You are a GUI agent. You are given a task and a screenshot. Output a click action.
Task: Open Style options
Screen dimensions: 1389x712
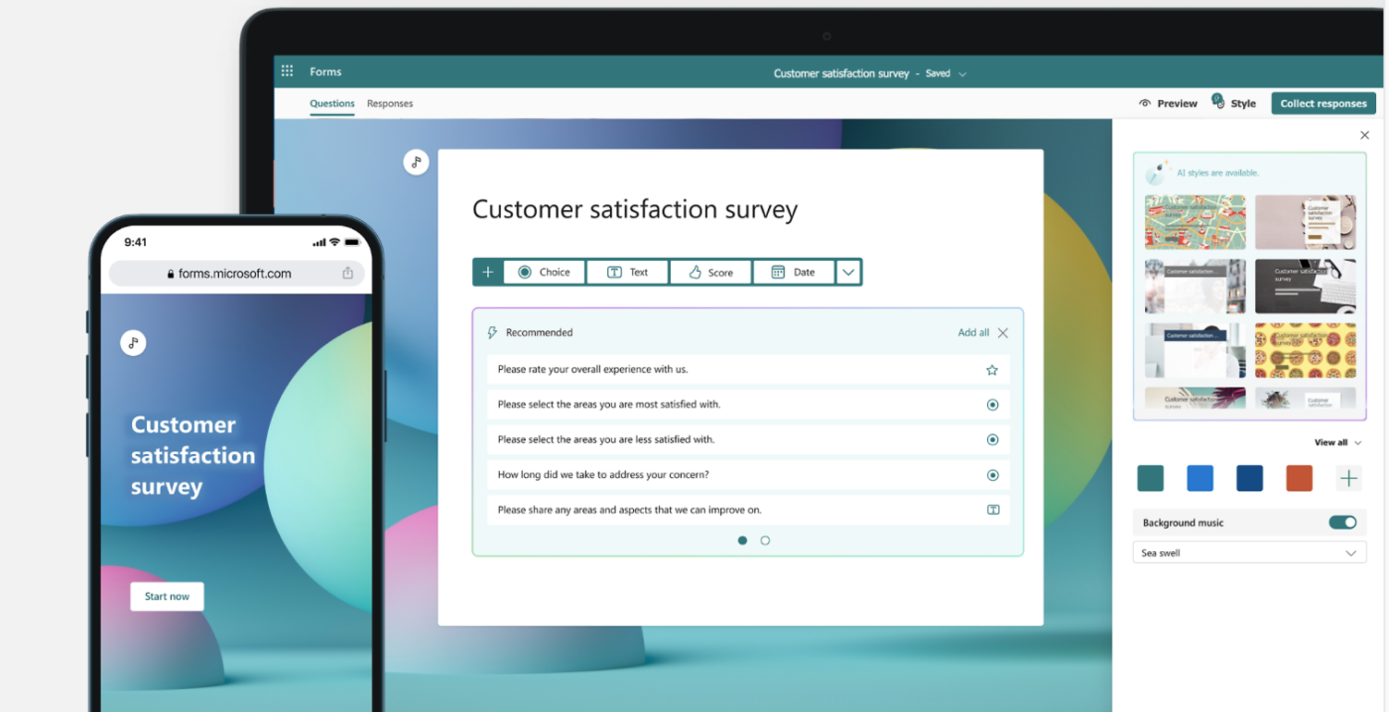[1235, 103]
